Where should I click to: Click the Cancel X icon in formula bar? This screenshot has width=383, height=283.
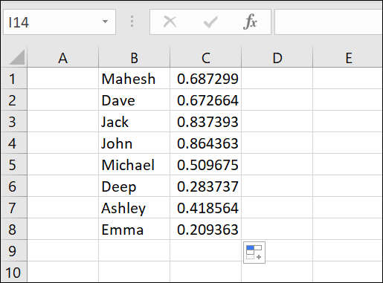tap(170, 22)
